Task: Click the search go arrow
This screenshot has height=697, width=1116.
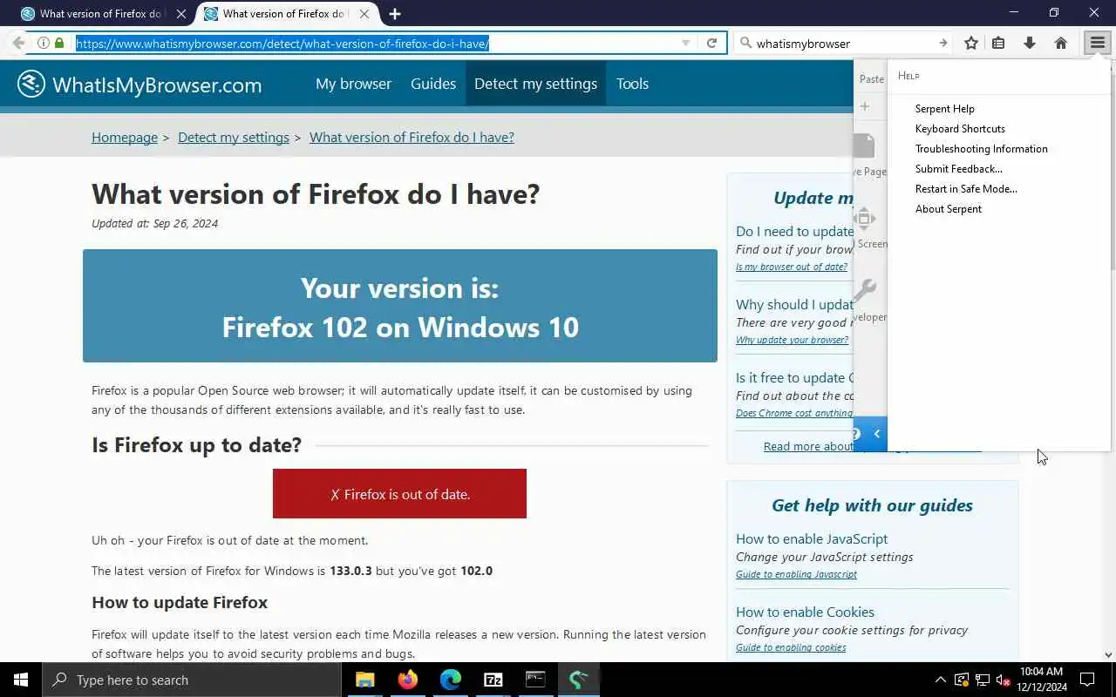Action: pos(942,43)
